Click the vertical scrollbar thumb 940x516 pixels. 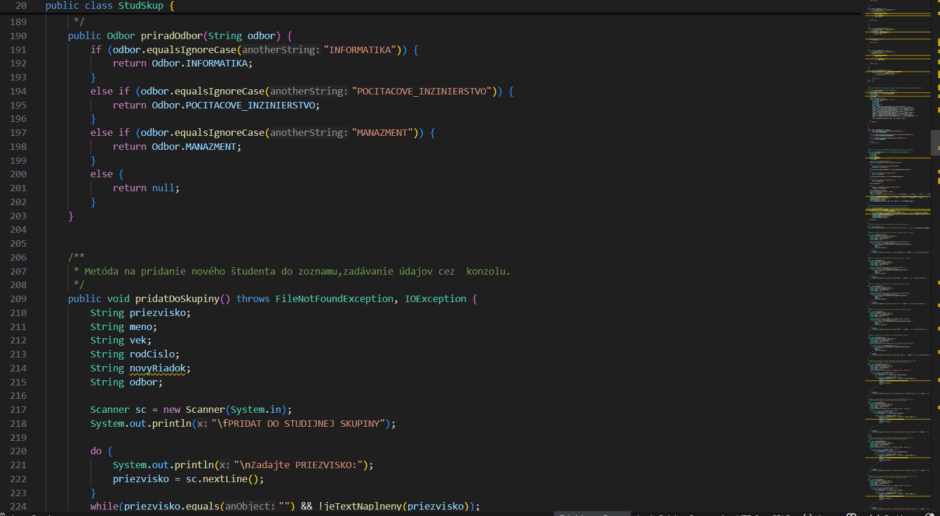[x=935, y=143]
